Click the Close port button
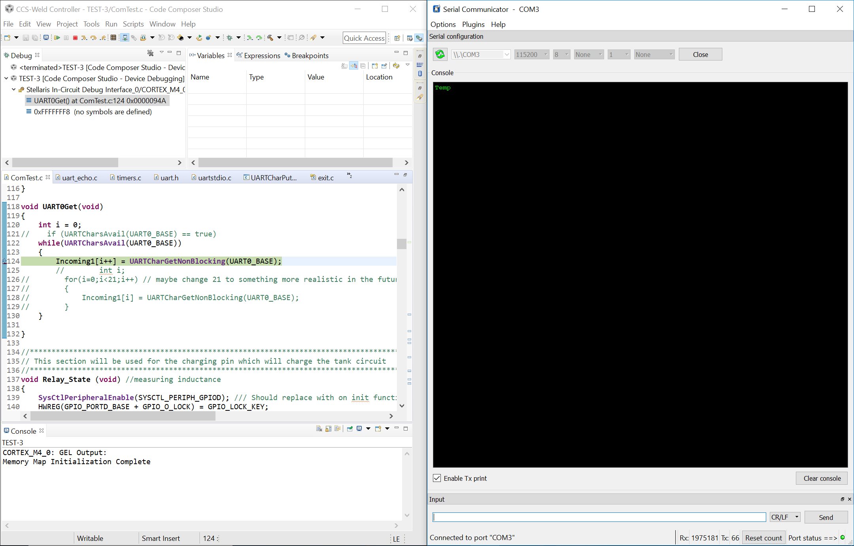Viewport: 854px width, 546px height. click(700, 55)
